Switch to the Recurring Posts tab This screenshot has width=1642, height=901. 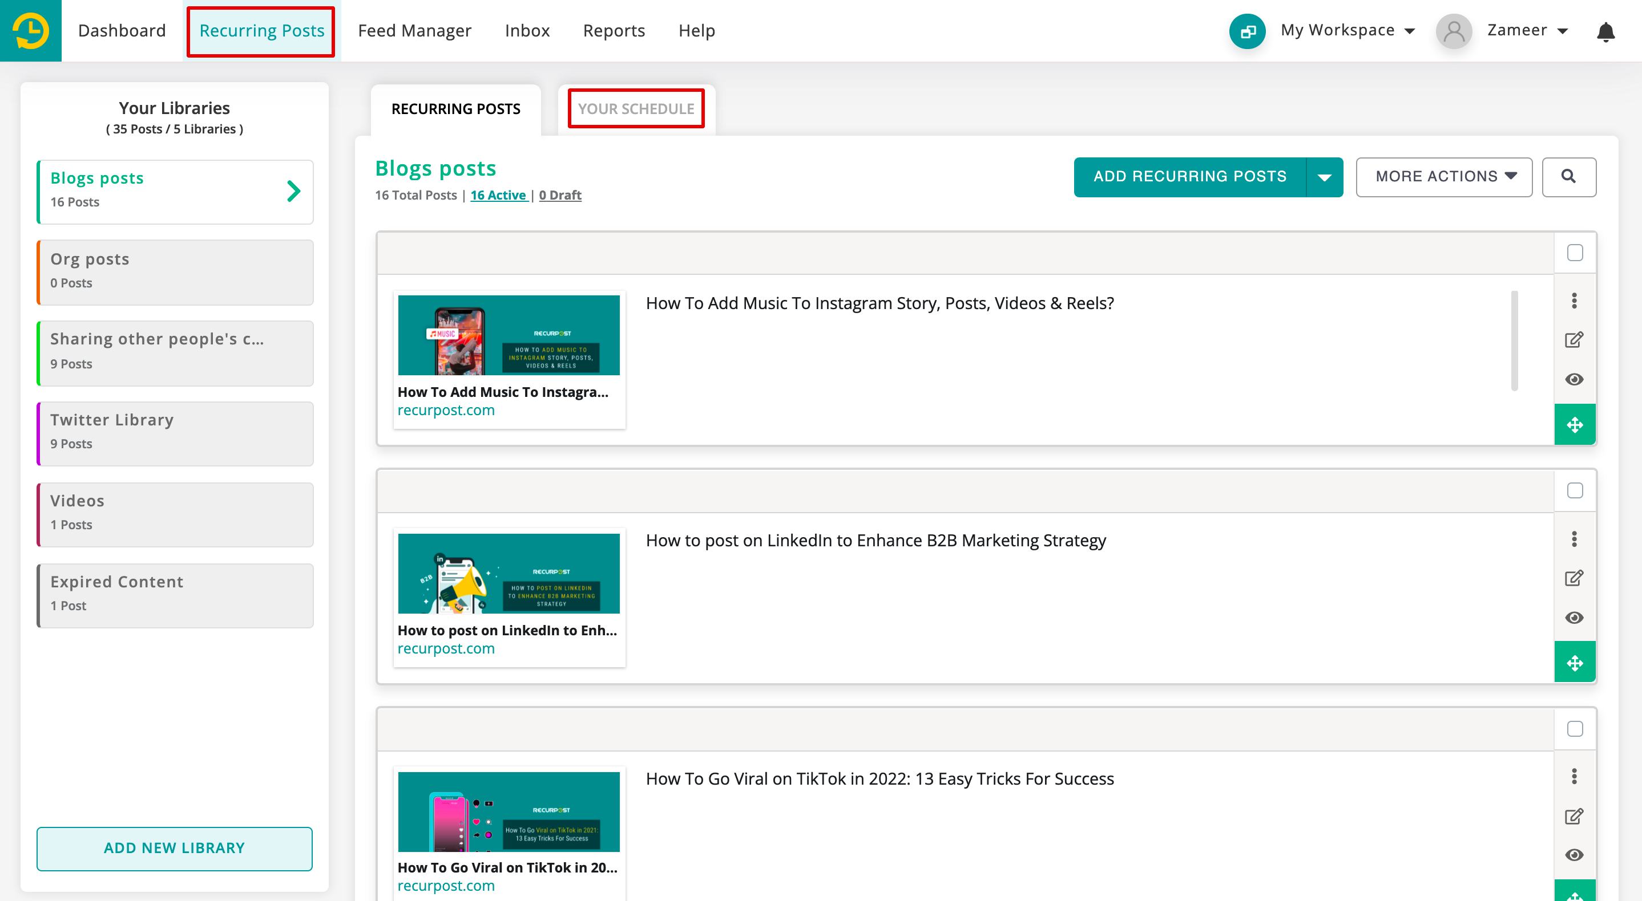tap(456, 109)
